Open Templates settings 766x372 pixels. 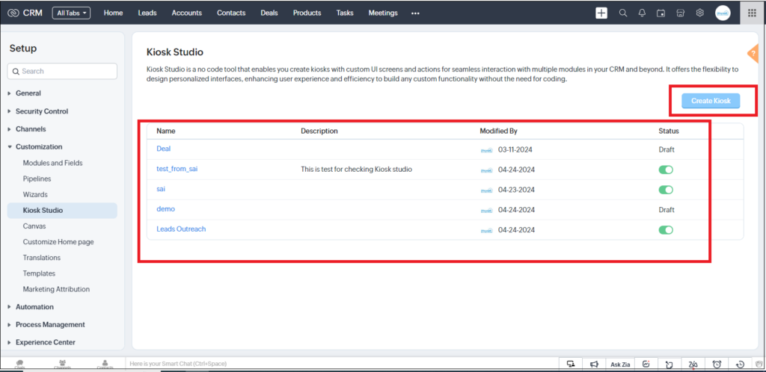click(39, 273)
